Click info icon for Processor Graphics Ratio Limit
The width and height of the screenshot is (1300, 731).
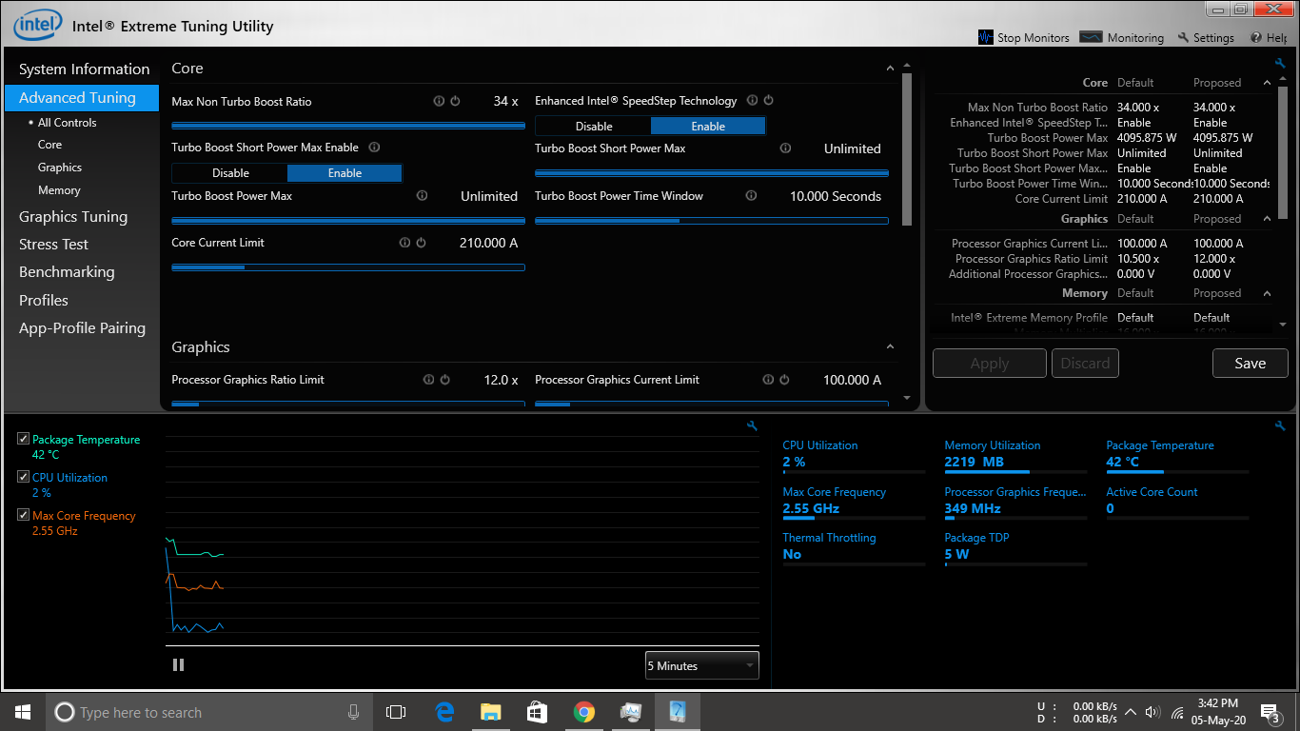click(x=429, y=380)
